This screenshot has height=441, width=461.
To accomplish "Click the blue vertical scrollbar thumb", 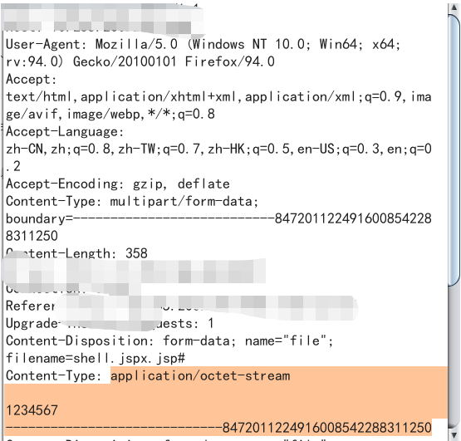I will point(454,149).
